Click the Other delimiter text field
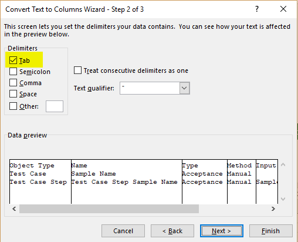 55,106
